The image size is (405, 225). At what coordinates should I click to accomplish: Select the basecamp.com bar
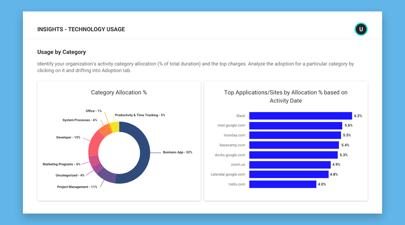pos(294,145)
